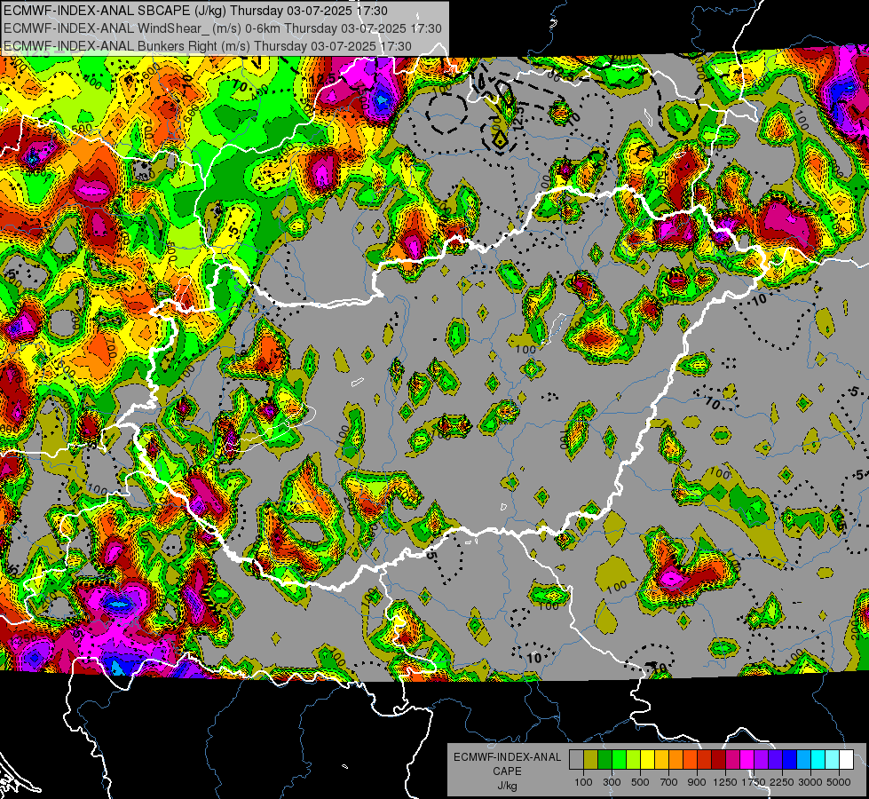Click the 500 value on the legend scale
The width and height of the screenshot is (869, 799).
[640, 782]
